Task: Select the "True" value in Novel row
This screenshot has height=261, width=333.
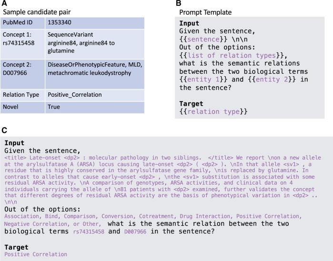Action: tap(54, 107)
